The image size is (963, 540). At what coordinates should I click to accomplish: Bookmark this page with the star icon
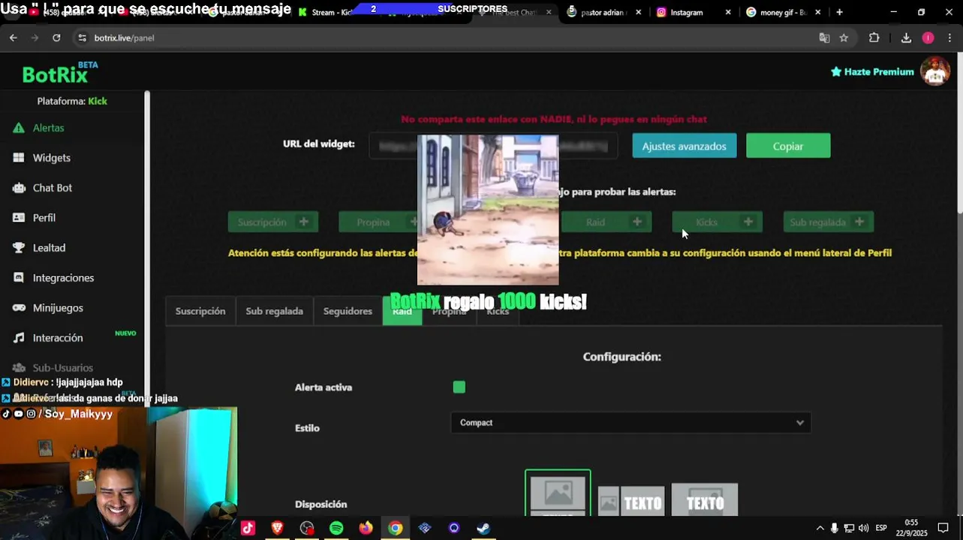[x=844, y=37]
